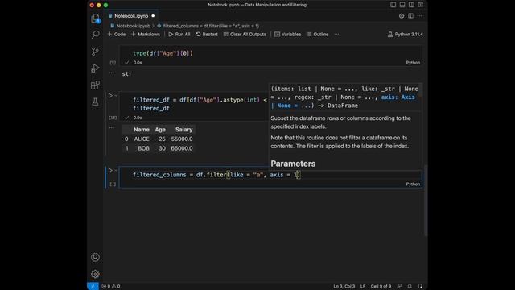Viewport: 515px width, 290px height.
Task: Click the remote window indicator in status bar
Action: [93, 287]
